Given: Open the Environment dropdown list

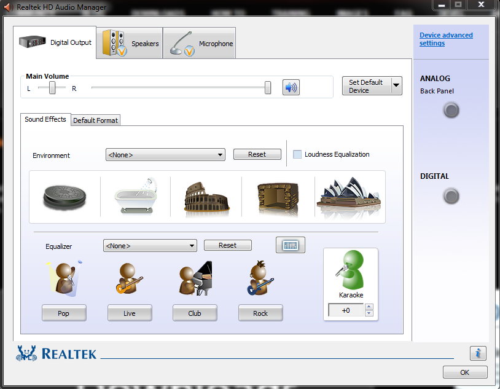Looking at the screenshot, I should pyautogui.click(x=165, y=155).
